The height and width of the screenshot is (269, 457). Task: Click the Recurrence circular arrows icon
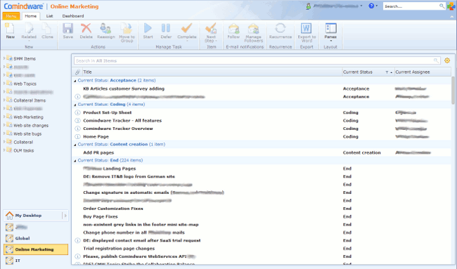280,29
